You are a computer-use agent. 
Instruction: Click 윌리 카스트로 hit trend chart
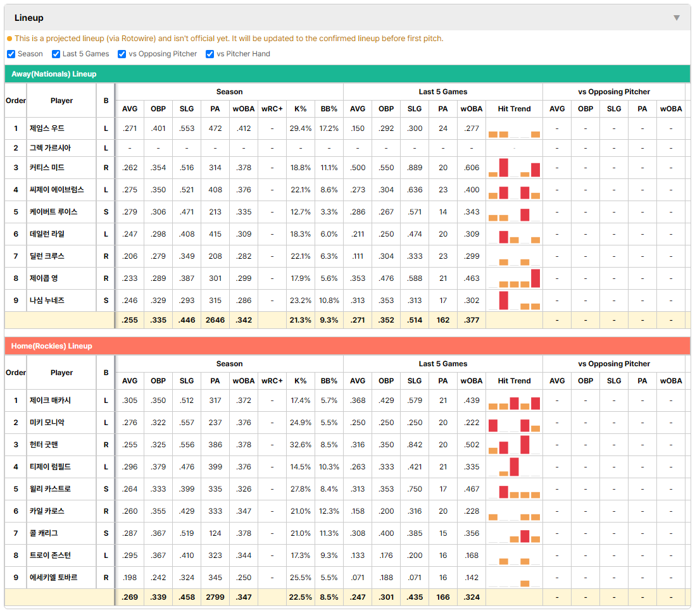[514, 490]
